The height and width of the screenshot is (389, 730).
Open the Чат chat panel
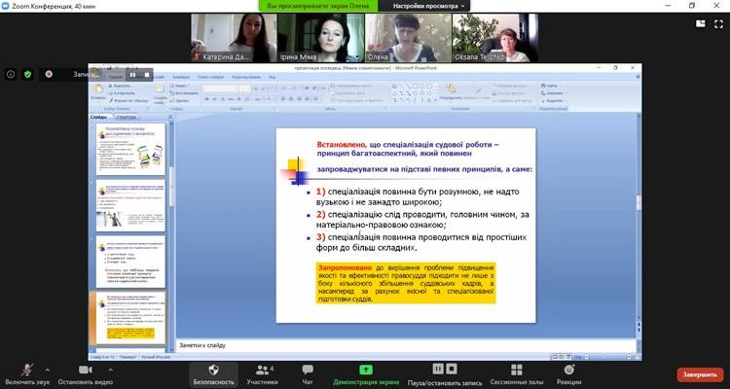[x=308, y=371]
